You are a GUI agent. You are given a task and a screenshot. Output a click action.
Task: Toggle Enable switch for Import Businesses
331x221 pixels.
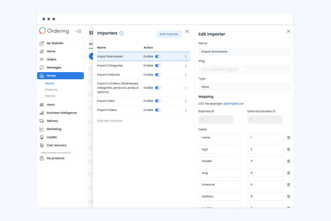[x=158, y=56]
